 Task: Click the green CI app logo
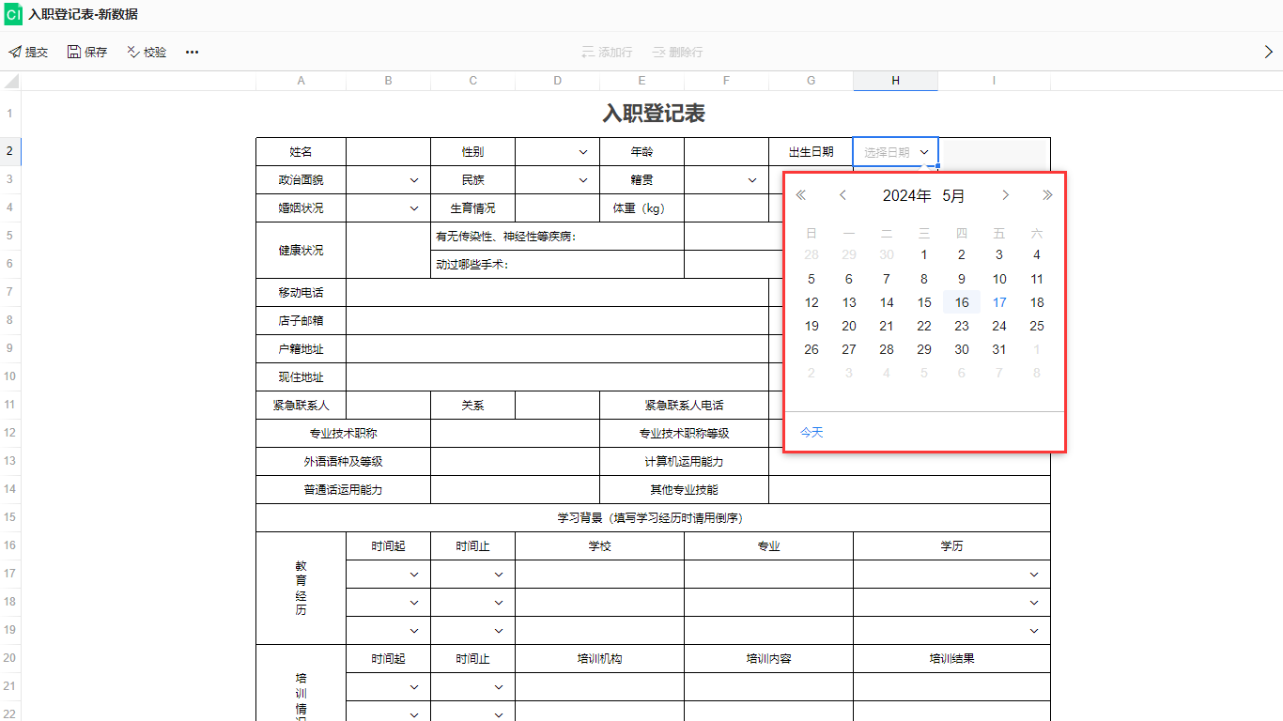13,14
